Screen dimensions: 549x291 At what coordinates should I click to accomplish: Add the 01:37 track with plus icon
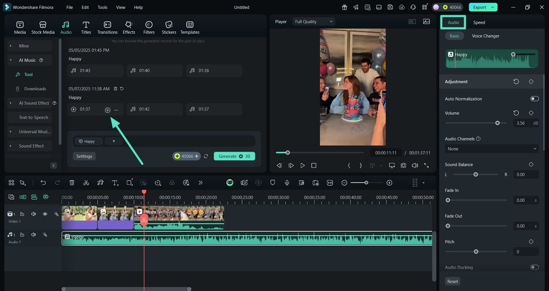pos(108,110)
